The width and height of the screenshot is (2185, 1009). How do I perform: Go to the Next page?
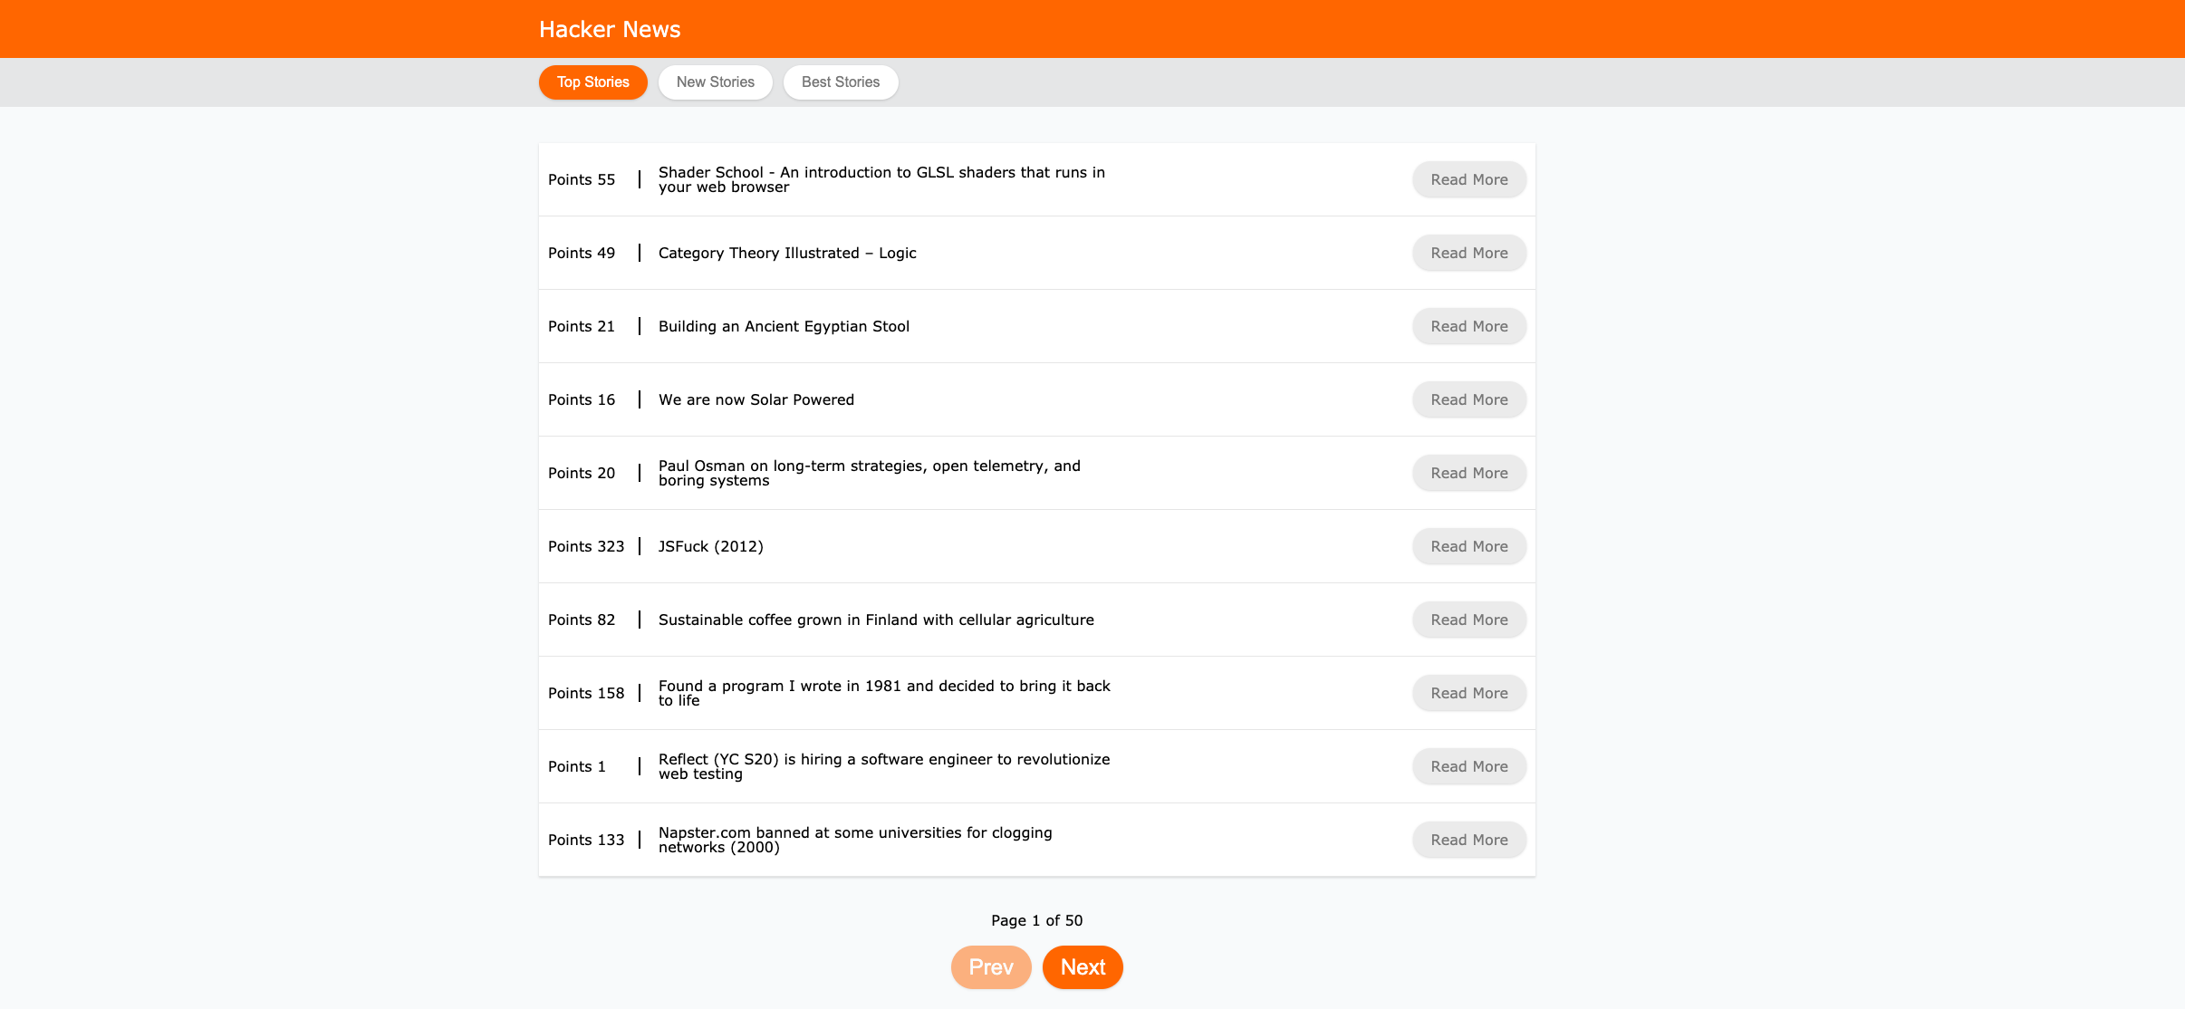coord(1082,967)
